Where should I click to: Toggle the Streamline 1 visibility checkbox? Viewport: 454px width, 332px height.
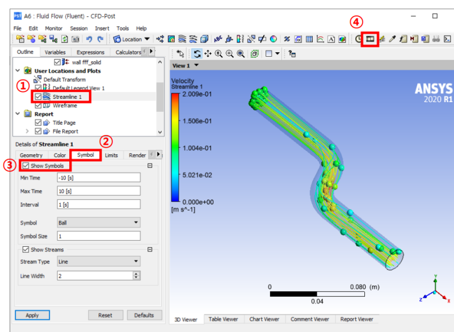(38, 96)
